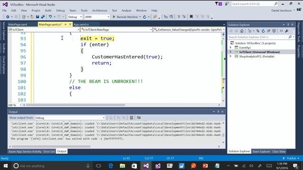Open the Diagnostic Tools side tab
Screen dimensions: 303x170
point(299,32)
